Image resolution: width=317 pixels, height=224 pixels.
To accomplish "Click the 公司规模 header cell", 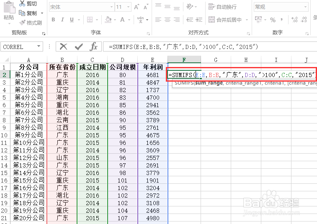I will [123, 67].
